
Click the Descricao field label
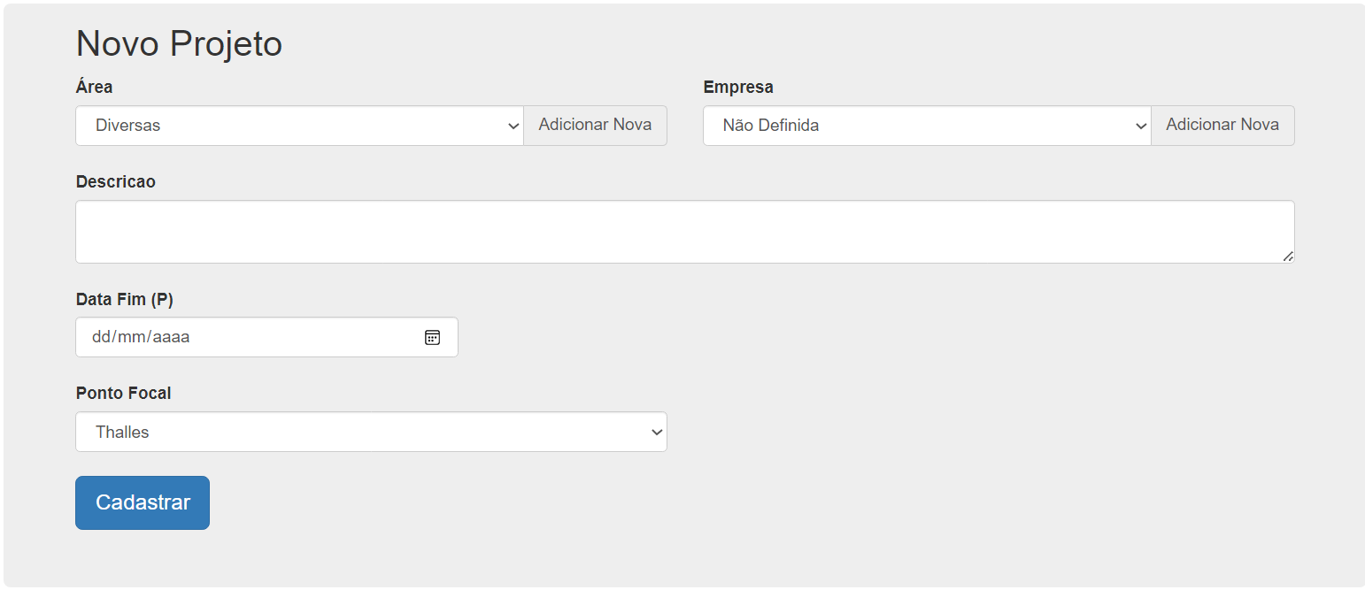[x=116, y=181]
